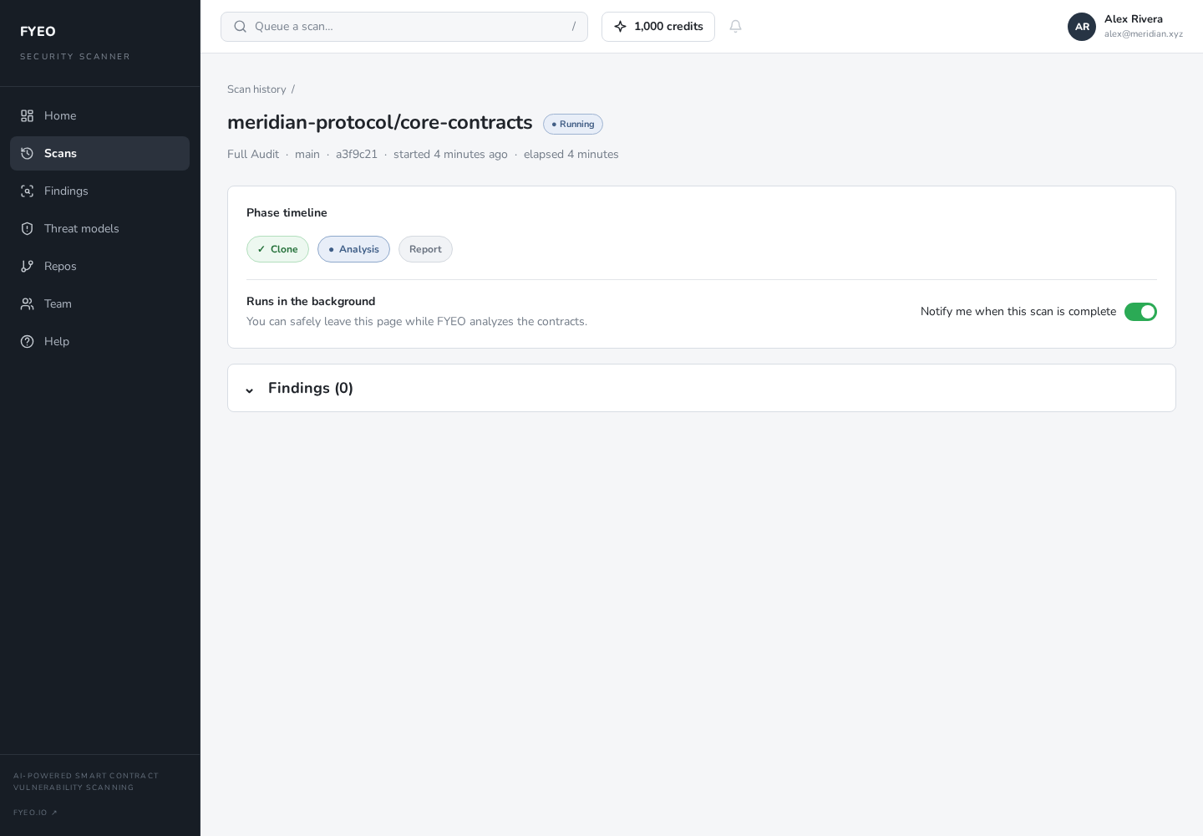Click the search magnifier icon
1203x836 pixels.
click(x=240, y=27)
